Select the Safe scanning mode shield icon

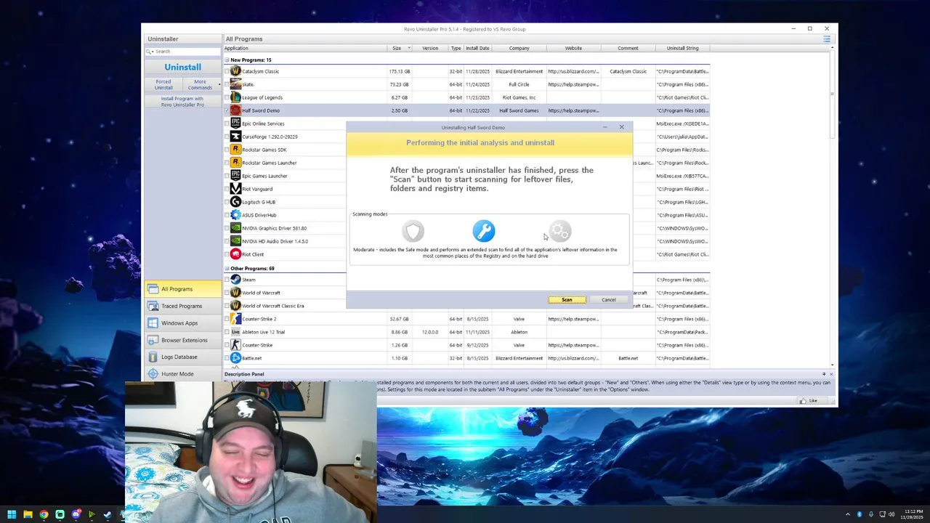(413, 232)
